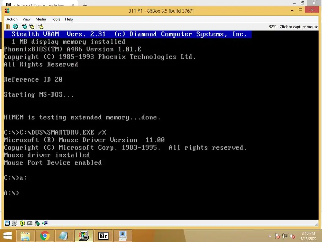Click the hard disk status bar icon
Viewport: 322px width, 242px height.
[x=30, y=223]
